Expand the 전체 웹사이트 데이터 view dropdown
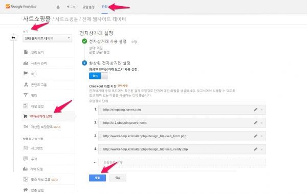The height and width of the screenshot is (194, 307). pos(48,38)
